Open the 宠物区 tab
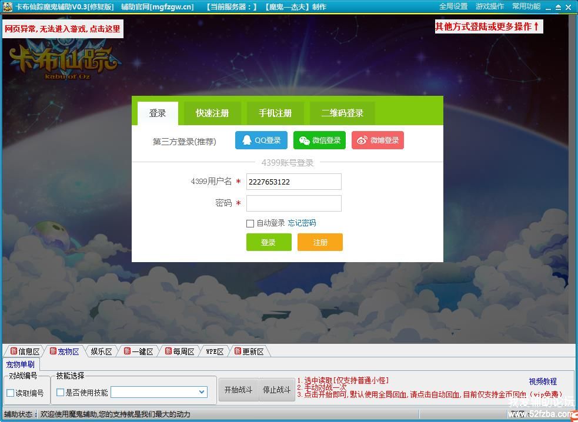The width and height of the screenshot is (578, 422). coord(65,351)
